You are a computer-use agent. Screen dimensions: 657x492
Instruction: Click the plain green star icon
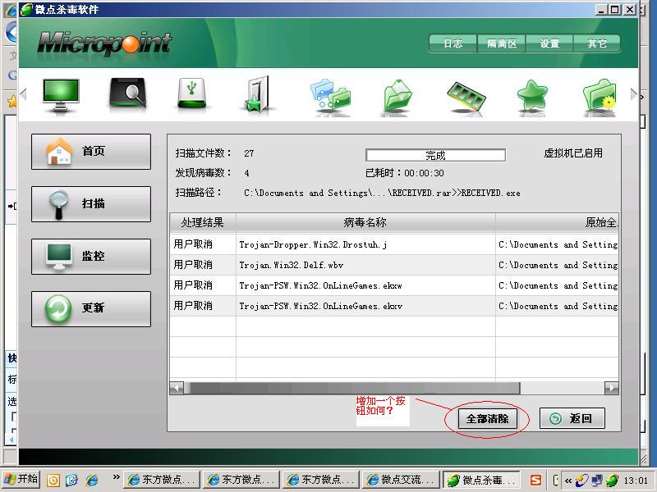tap(532, 96)
